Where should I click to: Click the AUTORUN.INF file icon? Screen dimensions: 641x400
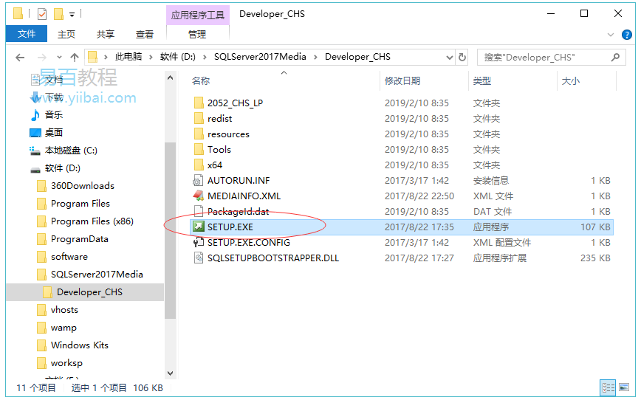(199, 180)
